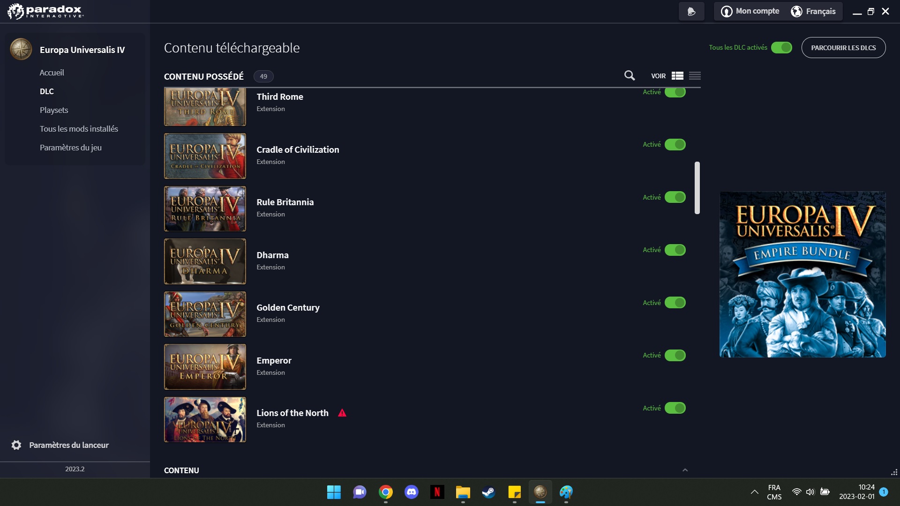
Task: Open Sticky Notes from the taskbar
Action: [x=515, y=492]
